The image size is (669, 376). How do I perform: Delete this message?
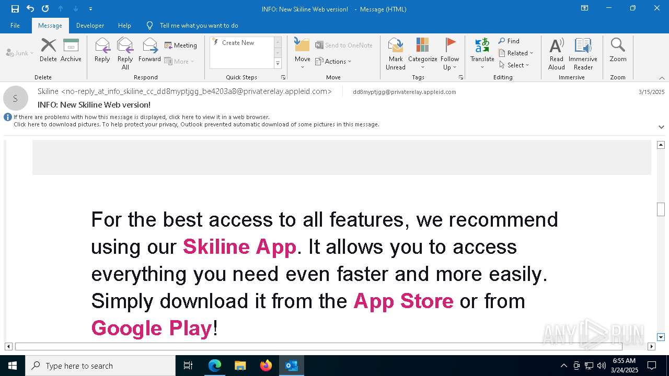click(x=48, y=51)
